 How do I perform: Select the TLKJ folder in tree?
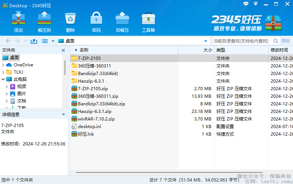[14, 72]
